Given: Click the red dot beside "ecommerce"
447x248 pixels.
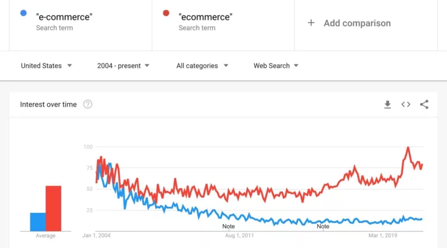Looking at the screenshot, I should tap(166, 13).
